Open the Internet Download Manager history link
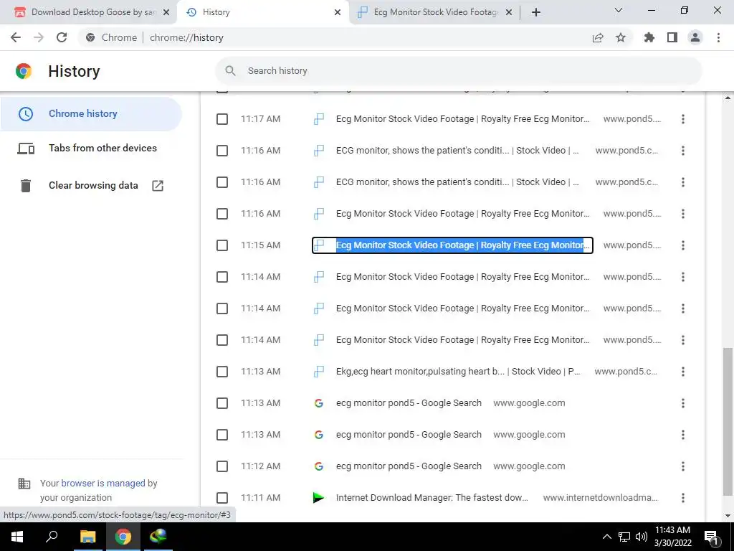 (x=432, y=498)
